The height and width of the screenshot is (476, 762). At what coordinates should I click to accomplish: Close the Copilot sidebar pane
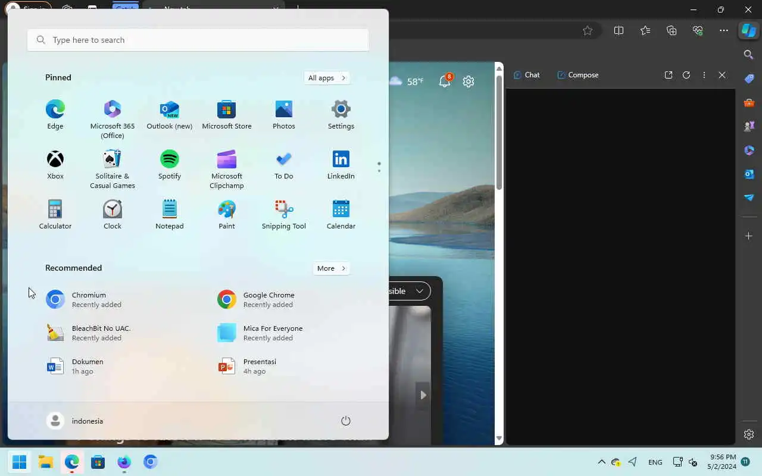pos(722,75)
